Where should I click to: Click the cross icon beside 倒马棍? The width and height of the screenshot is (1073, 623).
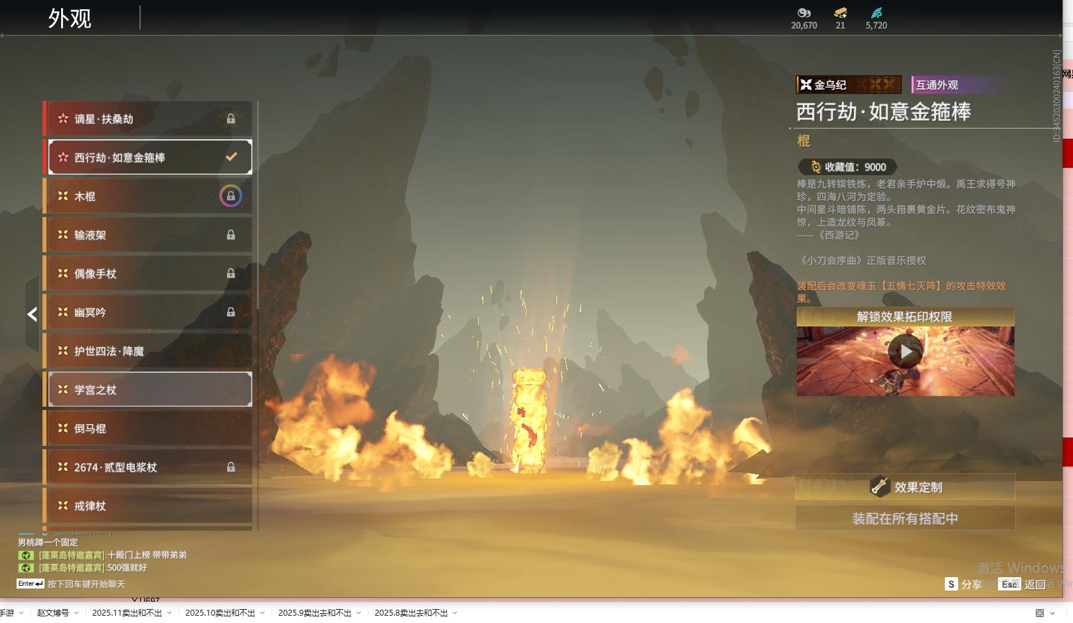[x=63, y=428]
